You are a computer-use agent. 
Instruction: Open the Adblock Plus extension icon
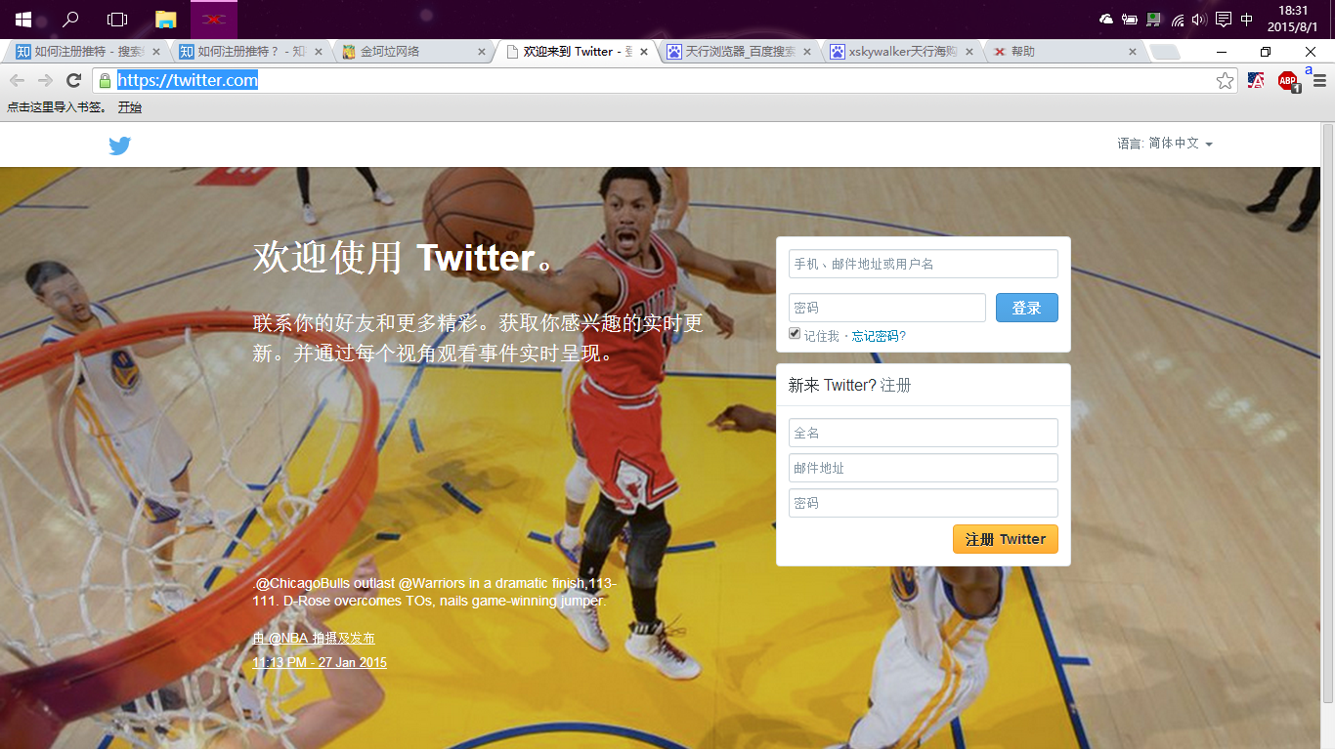1289,81
